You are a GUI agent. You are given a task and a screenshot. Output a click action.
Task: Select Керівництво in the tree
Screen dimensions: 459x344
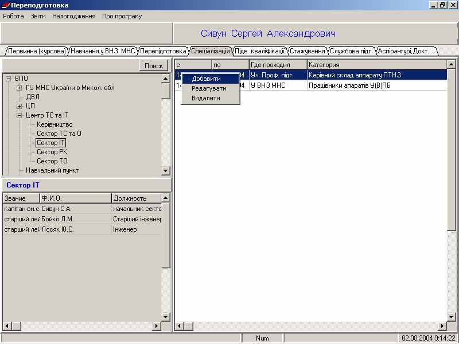click(x=55, y=124)
